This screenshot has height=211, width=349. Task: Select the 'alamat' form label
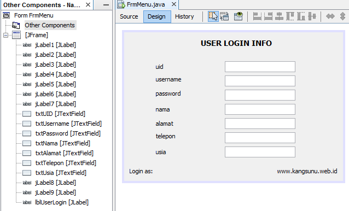tap(164, 124)
